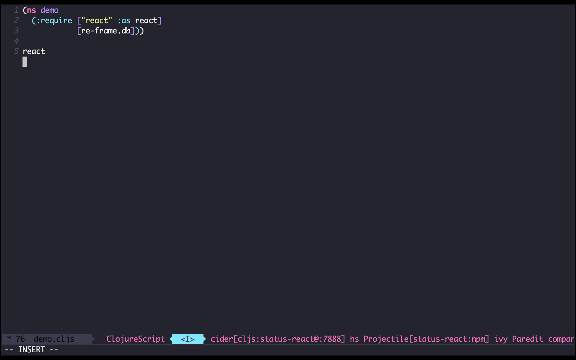This screenshot has width=576, height=360.
Task: Open the ClojureScript major mode menu
Action: (x=135, y=339)
